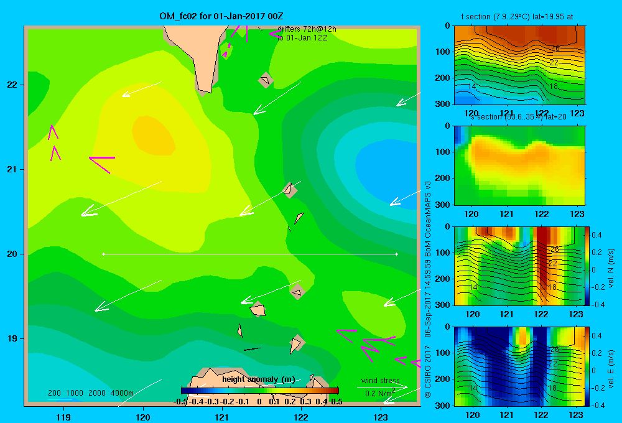The width and height of the screenshot is (622, 423).
Task: Click the 'height anomaly (m)' label
Action: tap(258, 379)
